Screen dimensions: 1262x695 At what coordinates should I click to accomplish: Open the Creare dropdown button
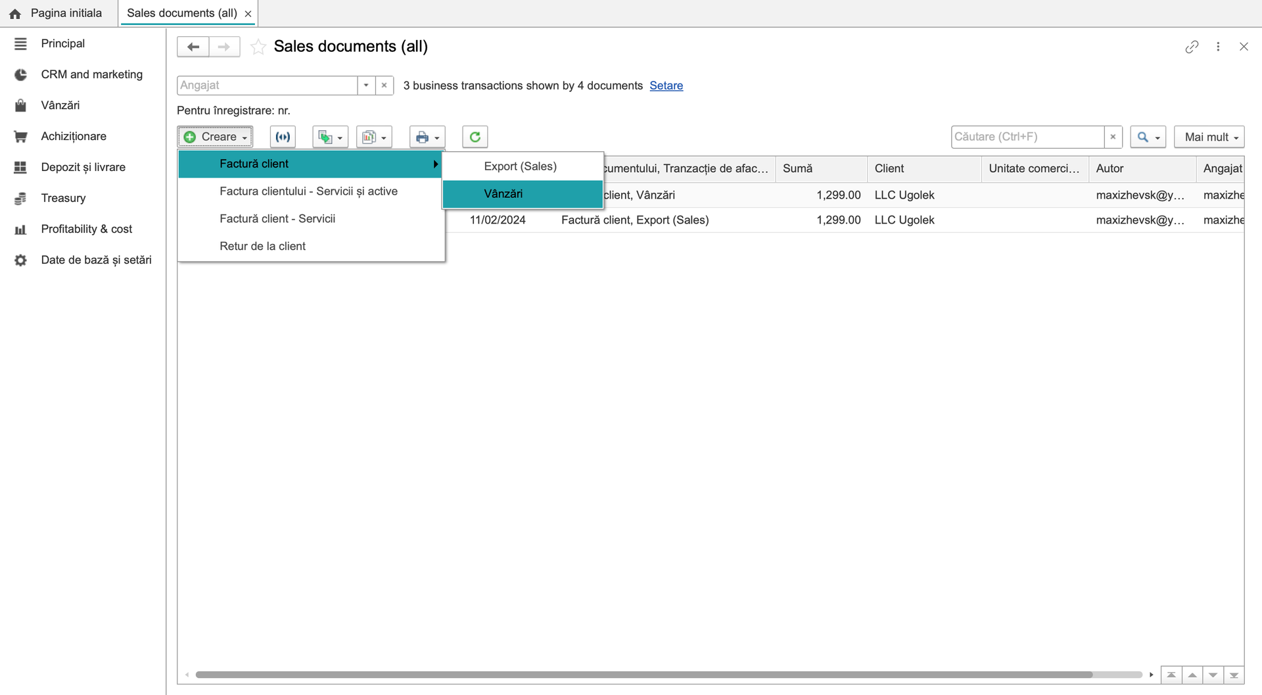(x=215, y=137)
